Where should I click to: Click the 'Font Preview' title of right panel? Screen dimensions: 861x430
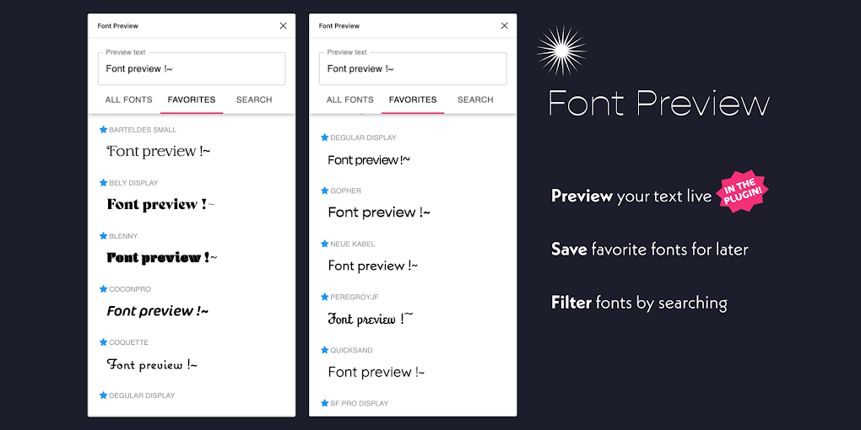click(339, 26)
